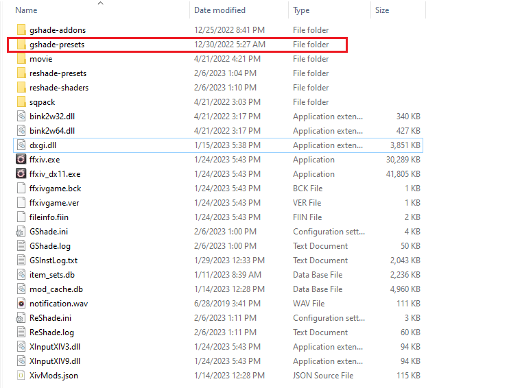Click the reshade-presets folder icon
This screenshot has width=509, height=388.
tap(21, 73)
